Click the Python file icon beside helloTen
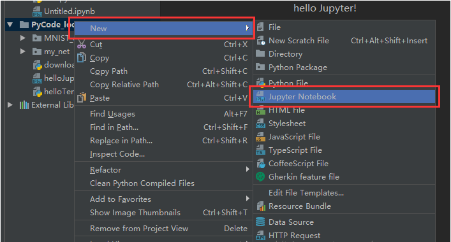The height and width of the screenshot is (242, 451). [38, 92]
